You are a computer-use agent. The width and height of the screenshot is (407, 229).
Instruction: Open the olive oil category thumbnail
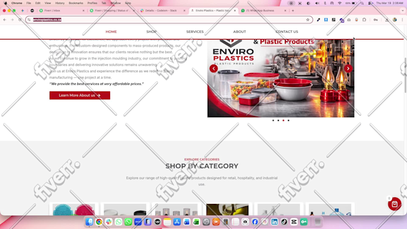coord(227,209)
